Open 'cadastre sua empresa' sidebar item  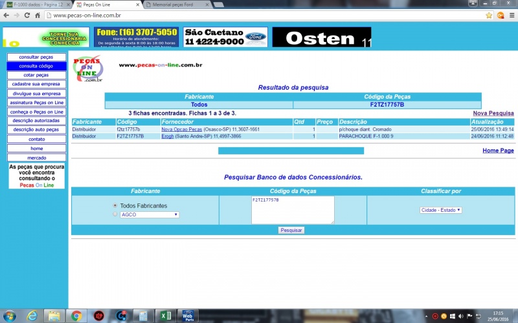pyautogui.click(x=36, y=84)
